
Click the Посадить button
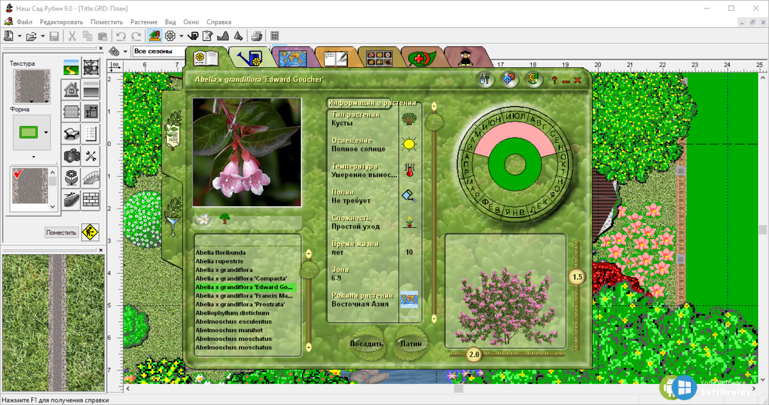coord(367,344)
